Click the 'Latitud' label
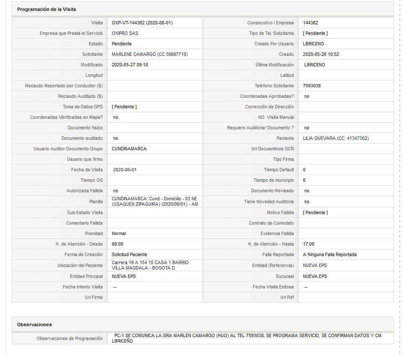The height and width of the screenshot is (356, 404). click(x=287, y=76)
